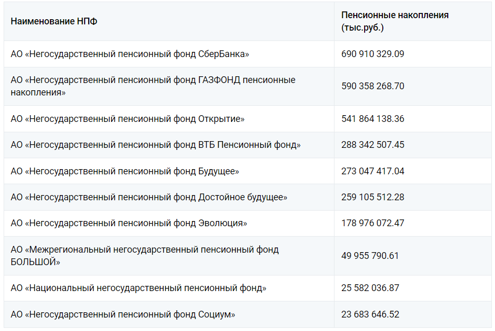Screen dimensions: 495x331
Task: Click the value 273 047 417.04
Action: tap(372, 171)
